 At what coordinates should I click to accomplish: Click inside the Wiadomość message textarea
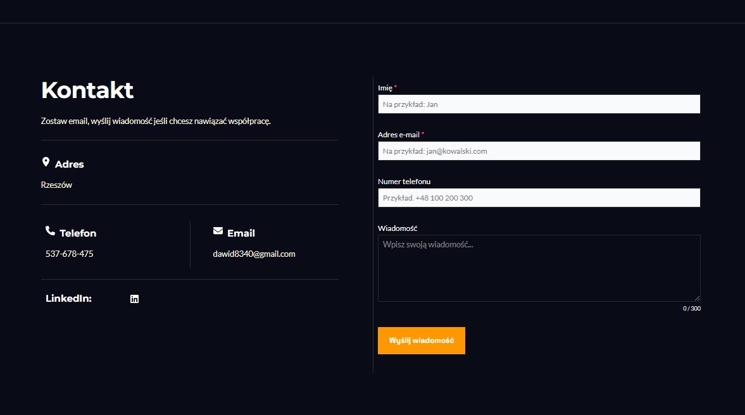[x=539, y=268]
